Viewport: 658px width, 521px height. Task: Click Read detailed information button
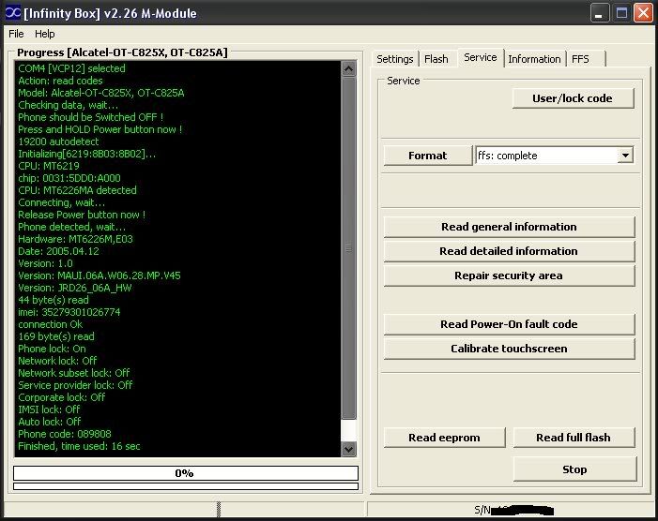point(509,251)
